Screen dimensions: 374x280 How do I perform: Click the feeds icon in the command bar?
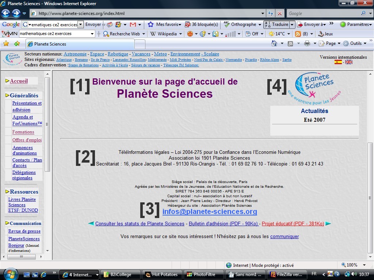click(x=290, y=44)
